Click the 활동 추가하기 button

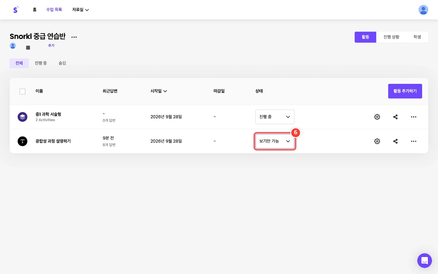(405, 91)
